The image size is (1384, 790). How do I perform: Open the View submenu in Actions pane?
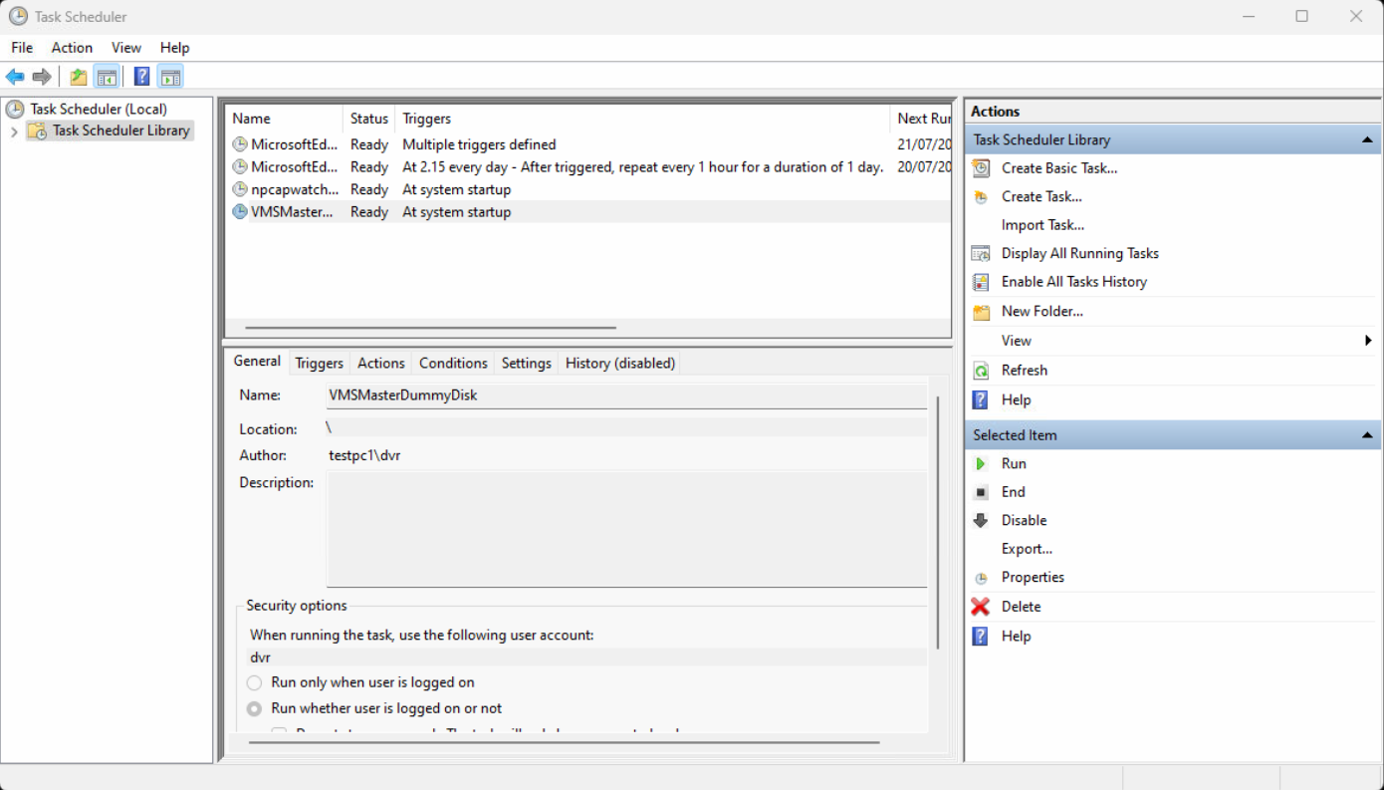point(1014,340)
